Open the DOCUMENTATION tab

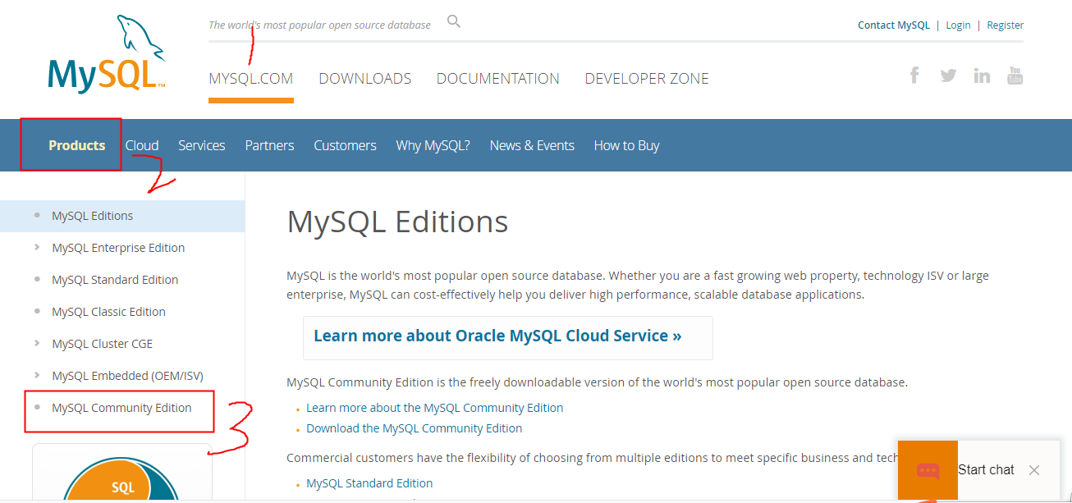coord(497,78)
